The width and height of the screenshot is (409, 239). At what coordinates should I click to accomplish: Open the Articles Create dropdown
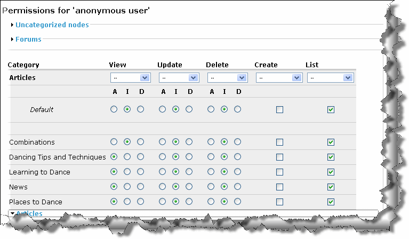click(279, 78)
